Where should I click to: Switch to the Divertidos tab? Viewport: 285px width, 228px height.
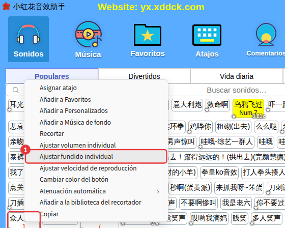144,76
